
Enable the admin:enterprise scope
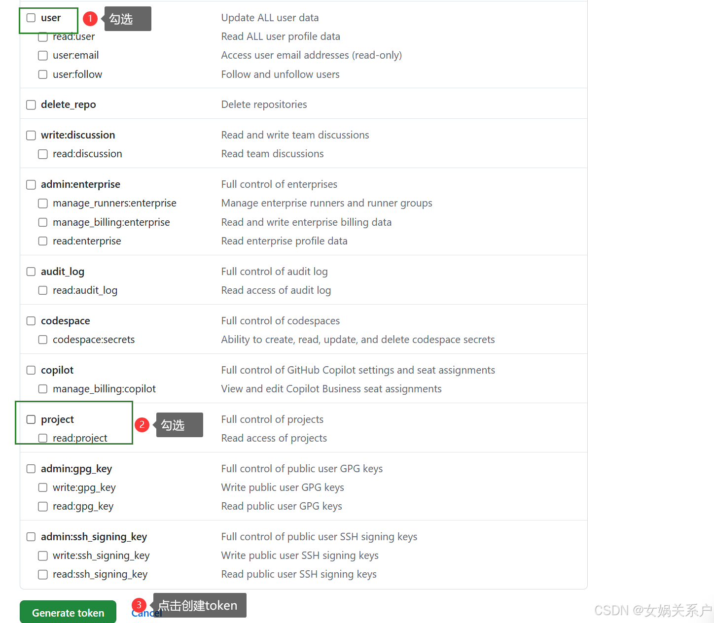tap(31, 184)
